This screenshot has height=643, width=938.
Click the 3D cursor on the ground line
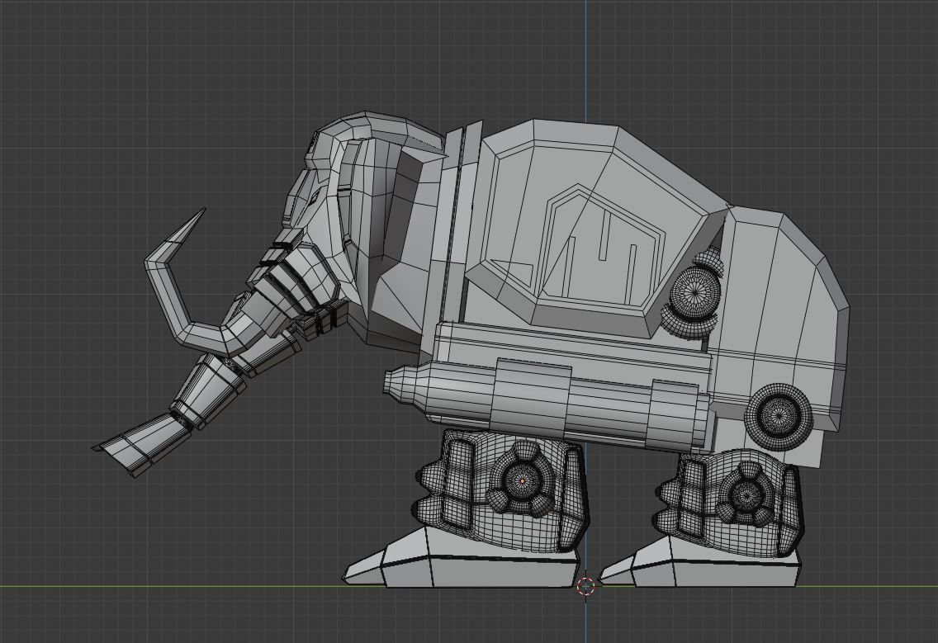585,586
